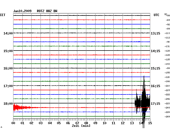Viewport: 171px width, 130px height.
Task: Click the 15:15 UTC time label
Action: coord(155,68)
